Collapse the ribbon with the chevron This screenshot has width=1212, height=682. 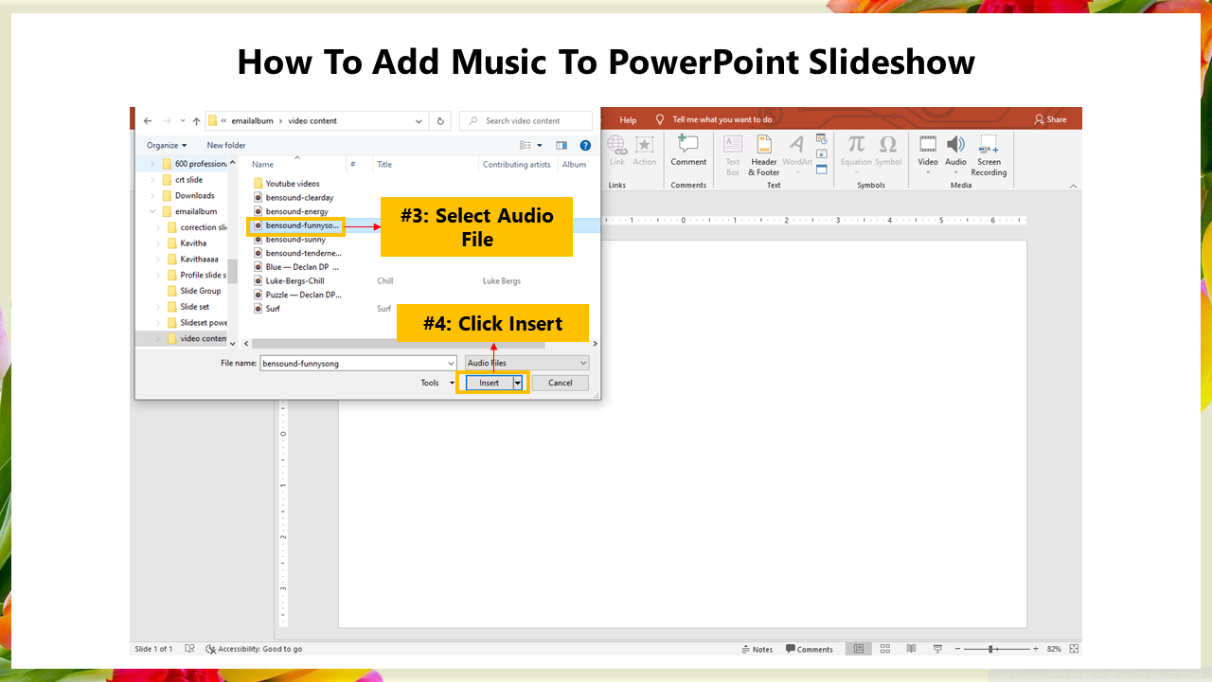pos(1073,186)
